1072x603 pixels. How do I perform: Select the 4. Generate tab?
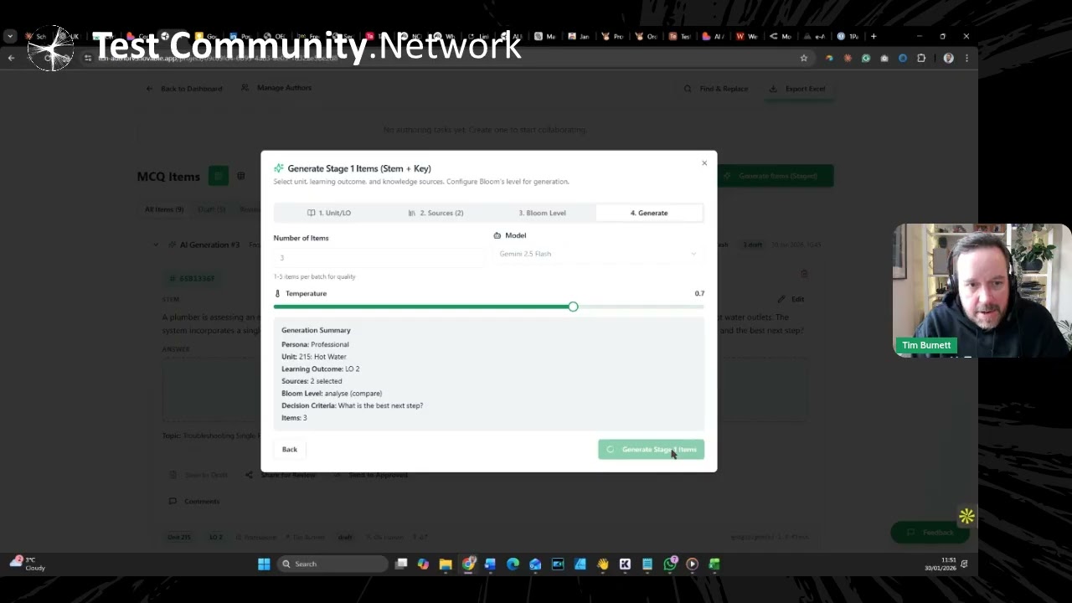click(649, 213)
